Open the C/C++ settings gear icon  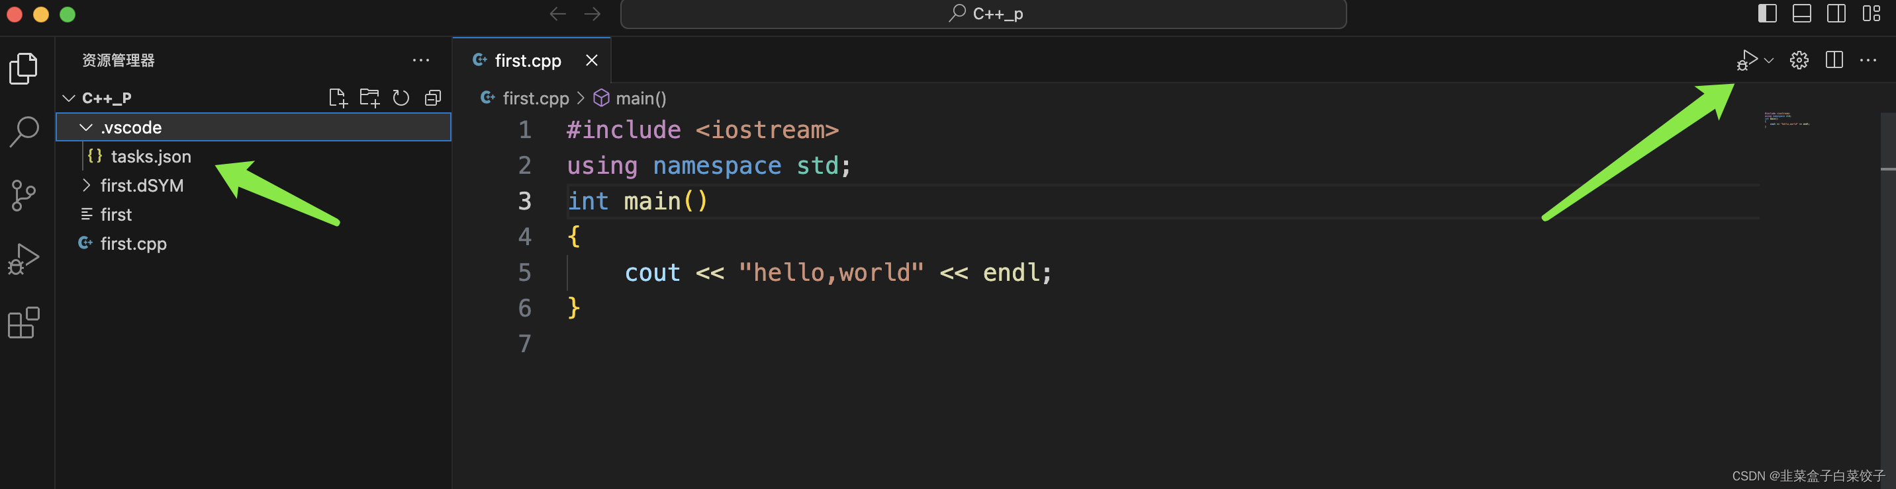point(1799,60)
